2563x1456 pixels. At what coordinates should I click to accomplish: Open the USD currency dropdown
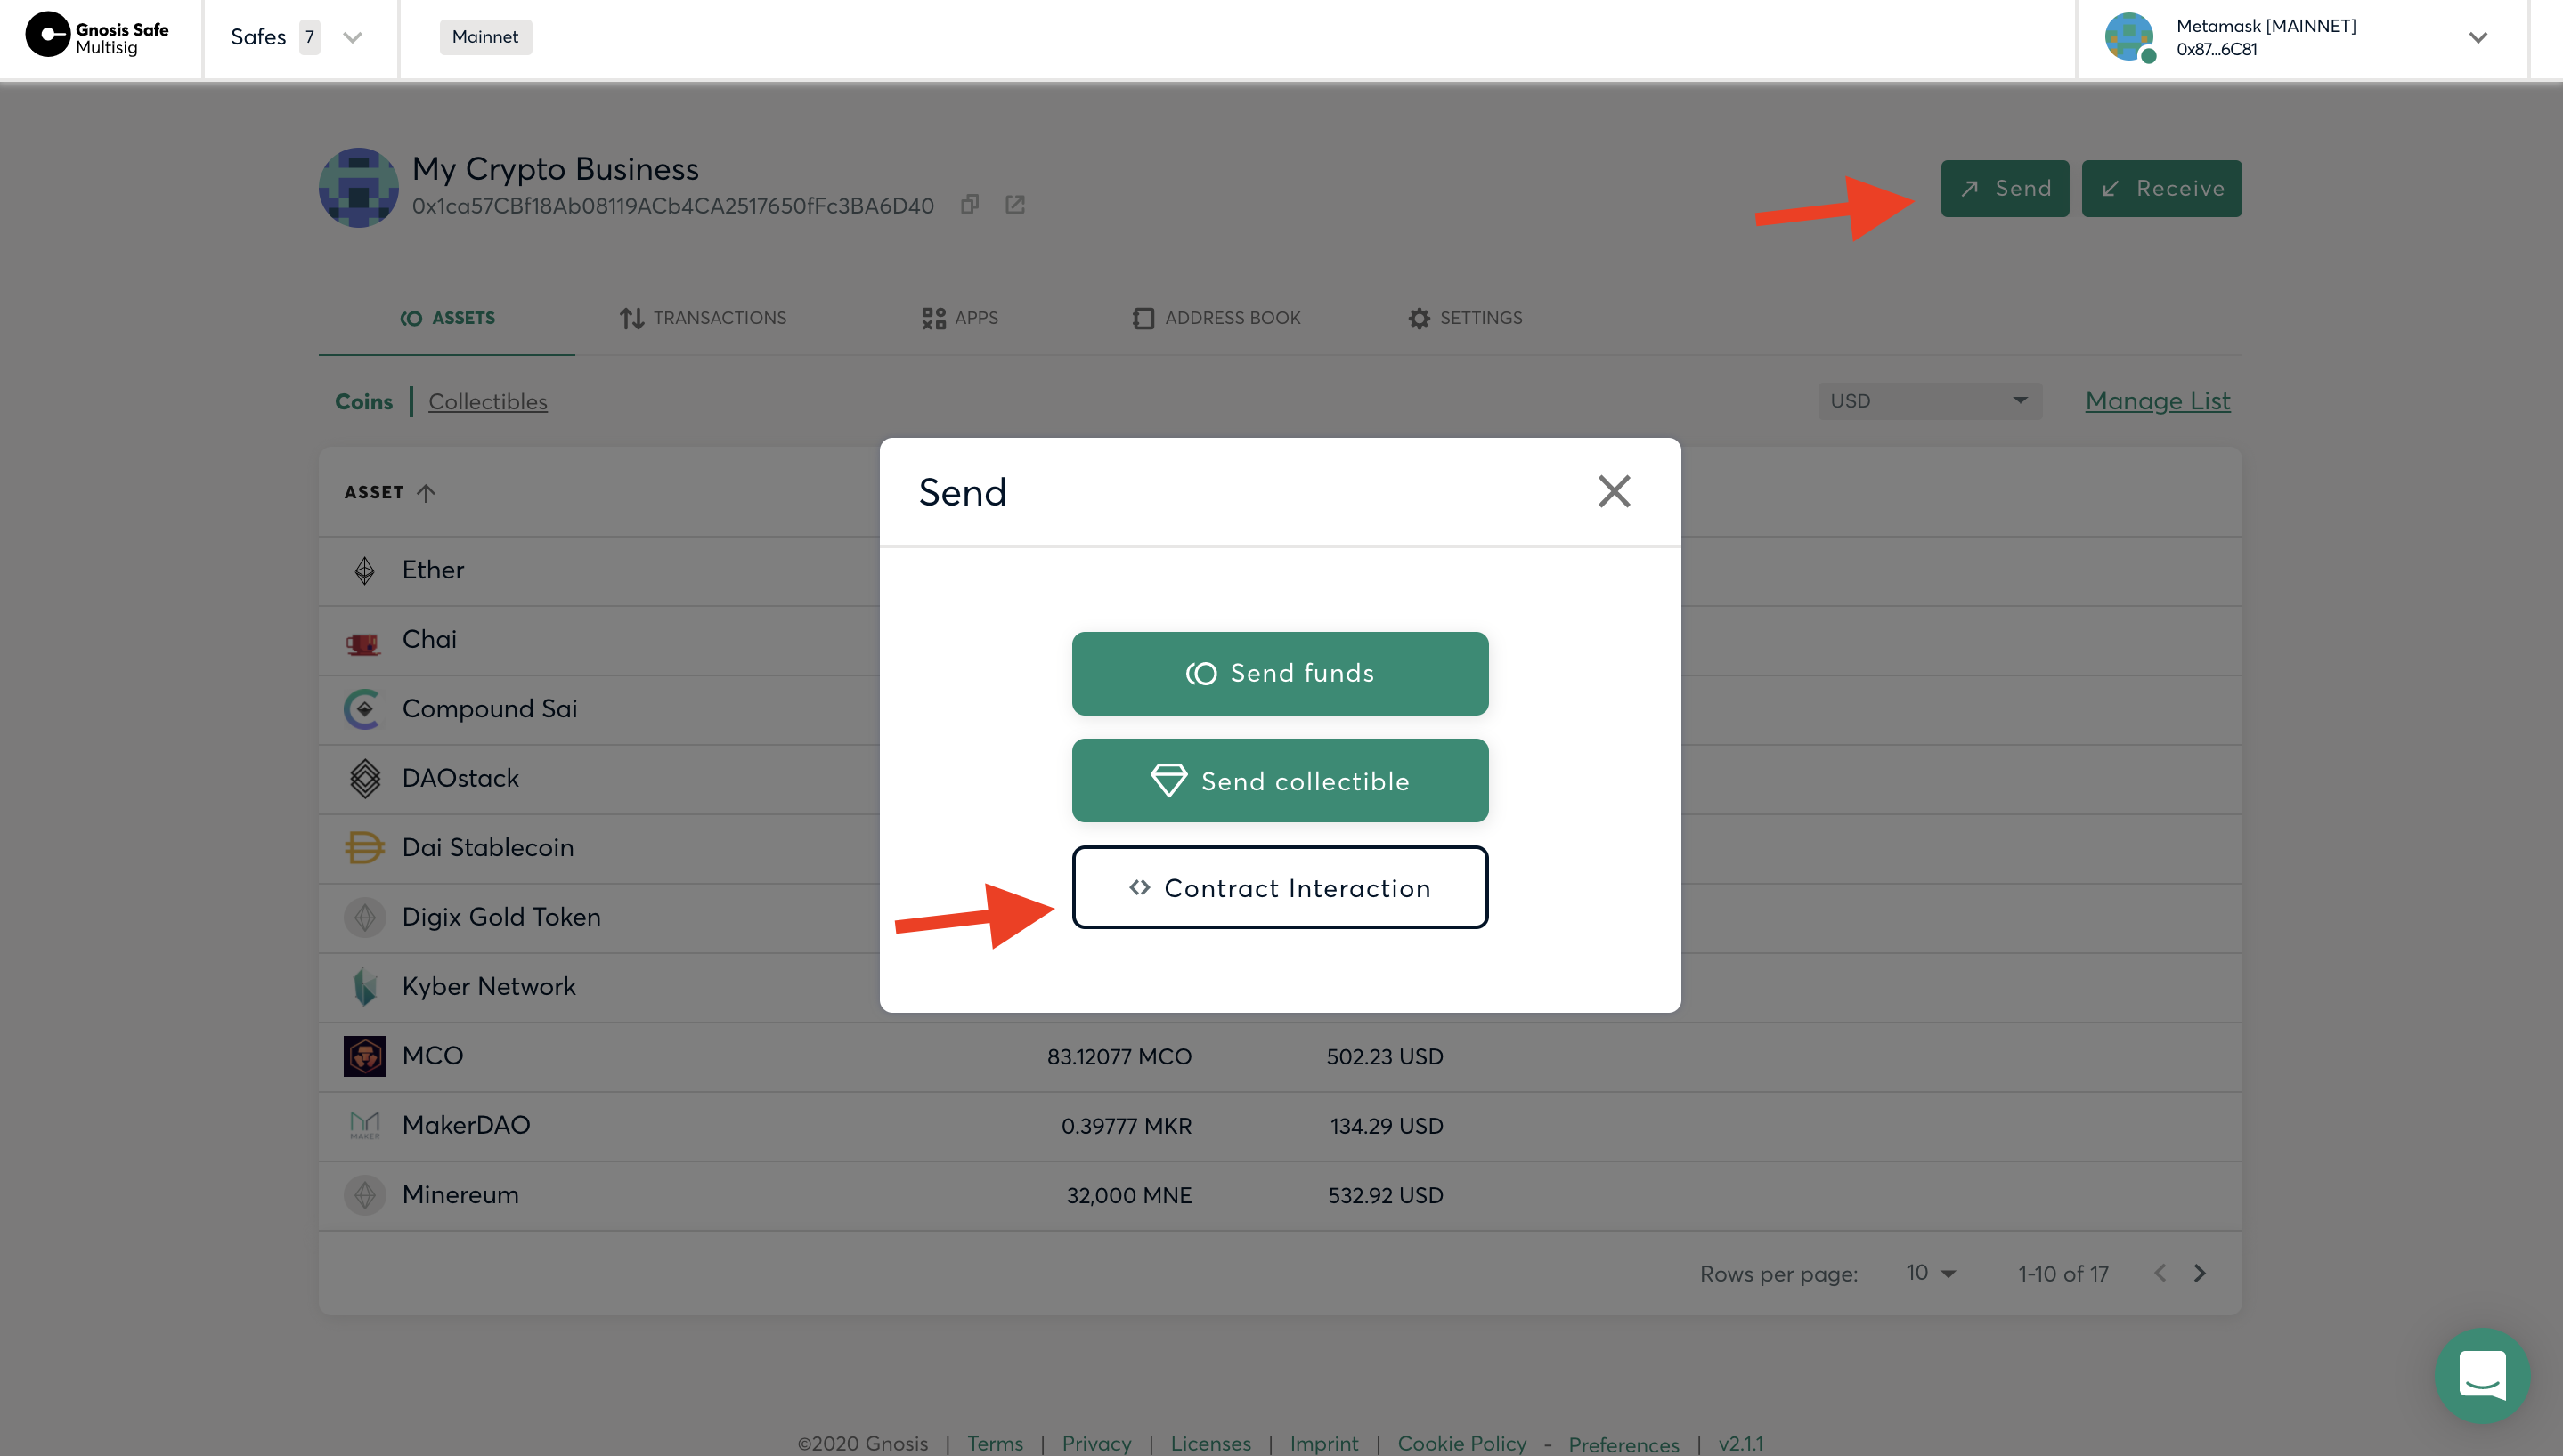tap(1929, 401)
